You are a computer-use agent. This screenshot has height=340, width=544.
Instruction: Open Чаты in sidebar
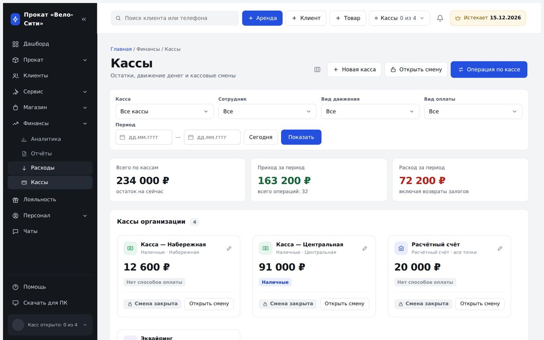pyautogui.click(x=50, y=231)
